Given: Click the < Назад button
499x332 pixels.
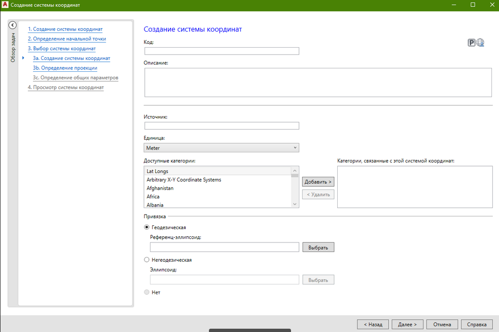Looking at the screenshot, I should point(373,324).
